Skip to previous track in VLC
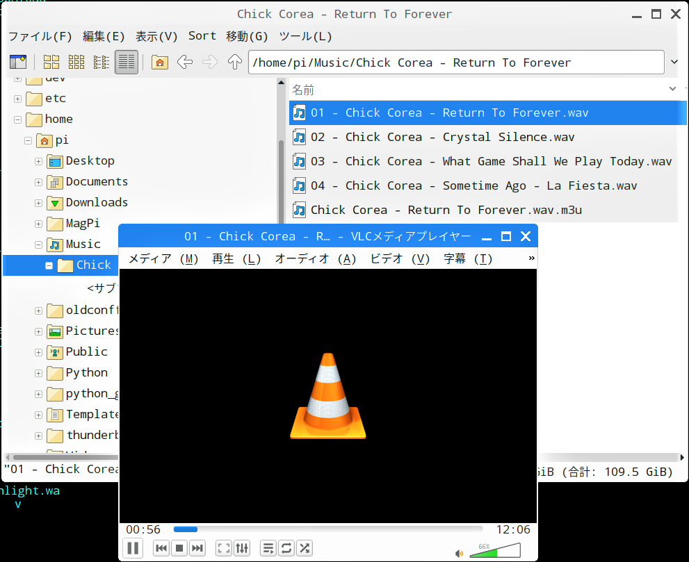This screenshot has height=562, width=689. [x=161, y=548]
